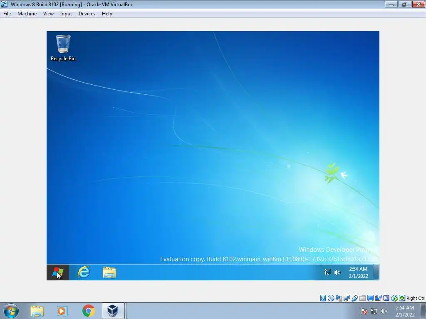Click the mouse integration status indicator
Viewport: 426px width, 319px height.
click(x=394, y=298)
